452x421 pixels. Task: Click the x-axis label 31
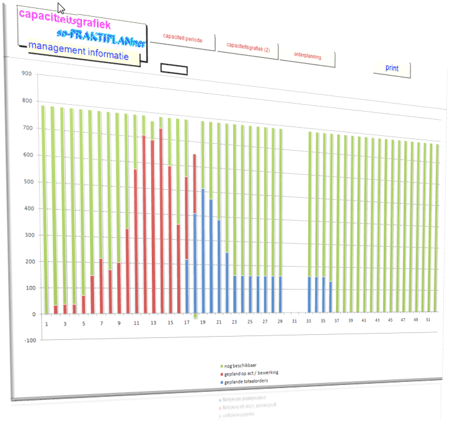coord(295,321)
